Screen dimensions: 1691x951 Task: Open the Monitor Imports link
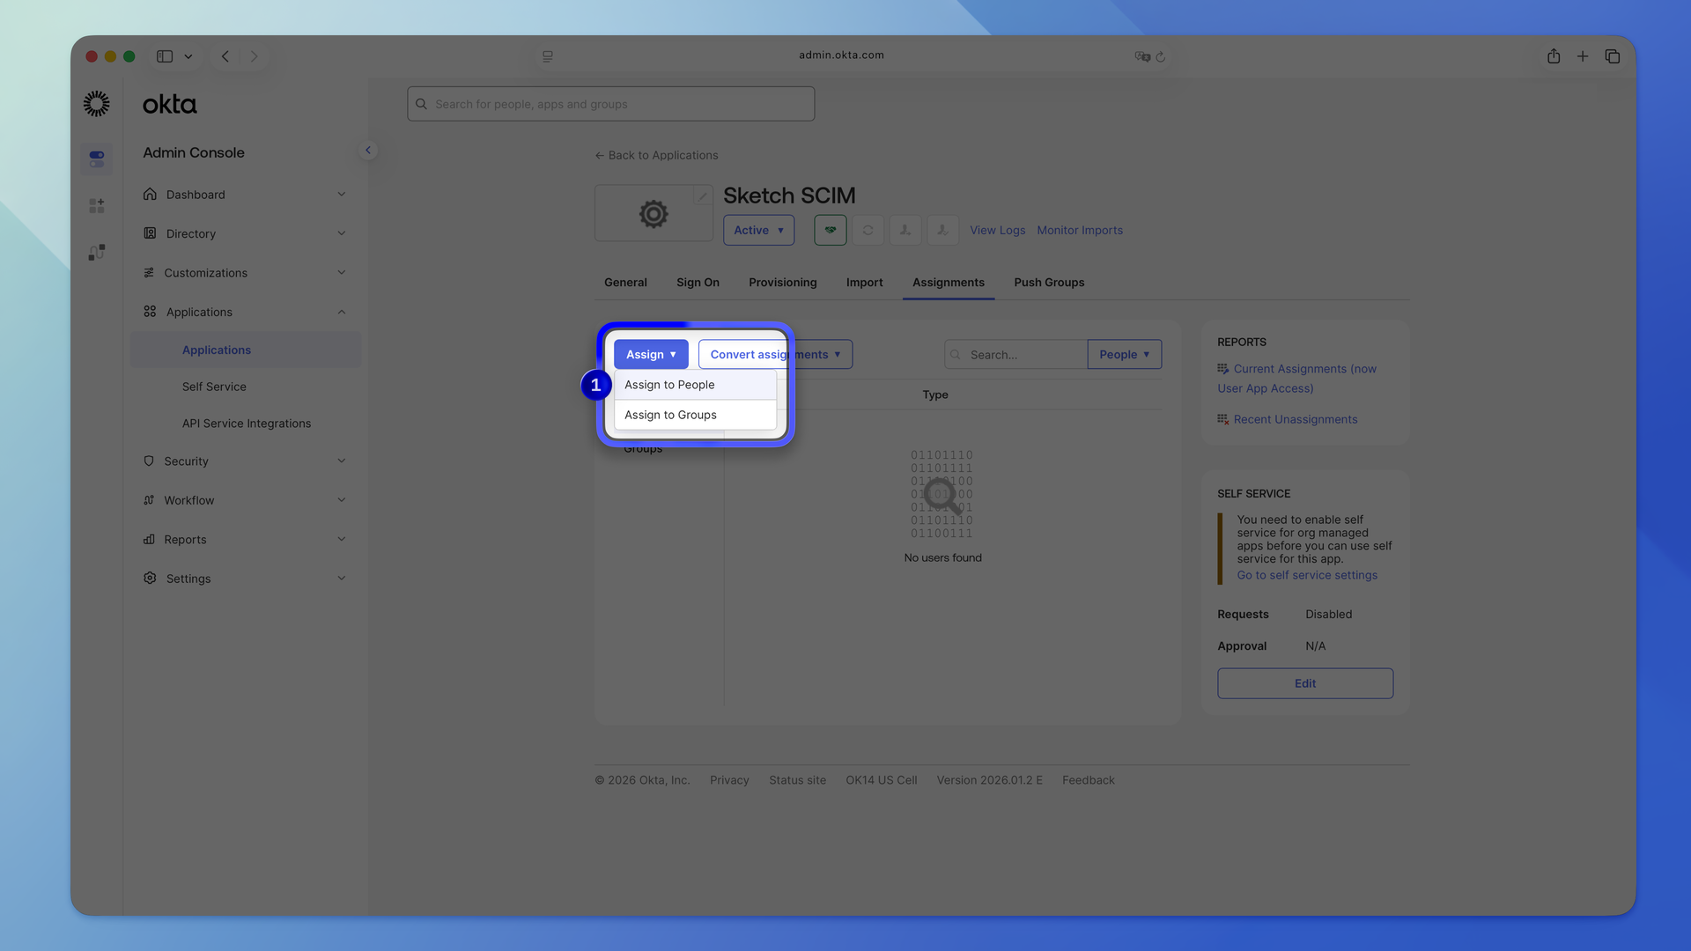(x=1080, y=230)
